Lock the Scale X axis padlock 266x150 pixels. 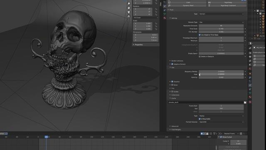coord(156,23)
